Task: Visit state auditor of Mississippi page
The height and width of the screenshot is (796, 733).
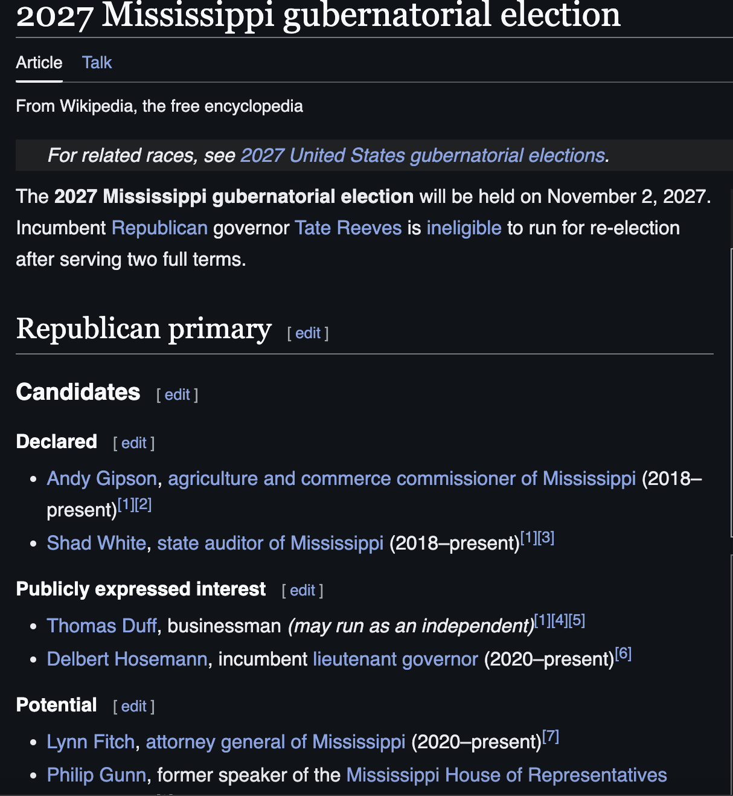Action: (270, 543)
